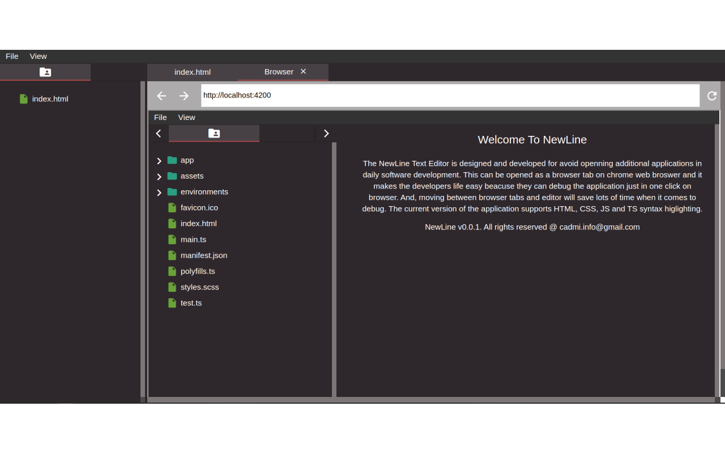Open the View menu inside the browser

186,117
